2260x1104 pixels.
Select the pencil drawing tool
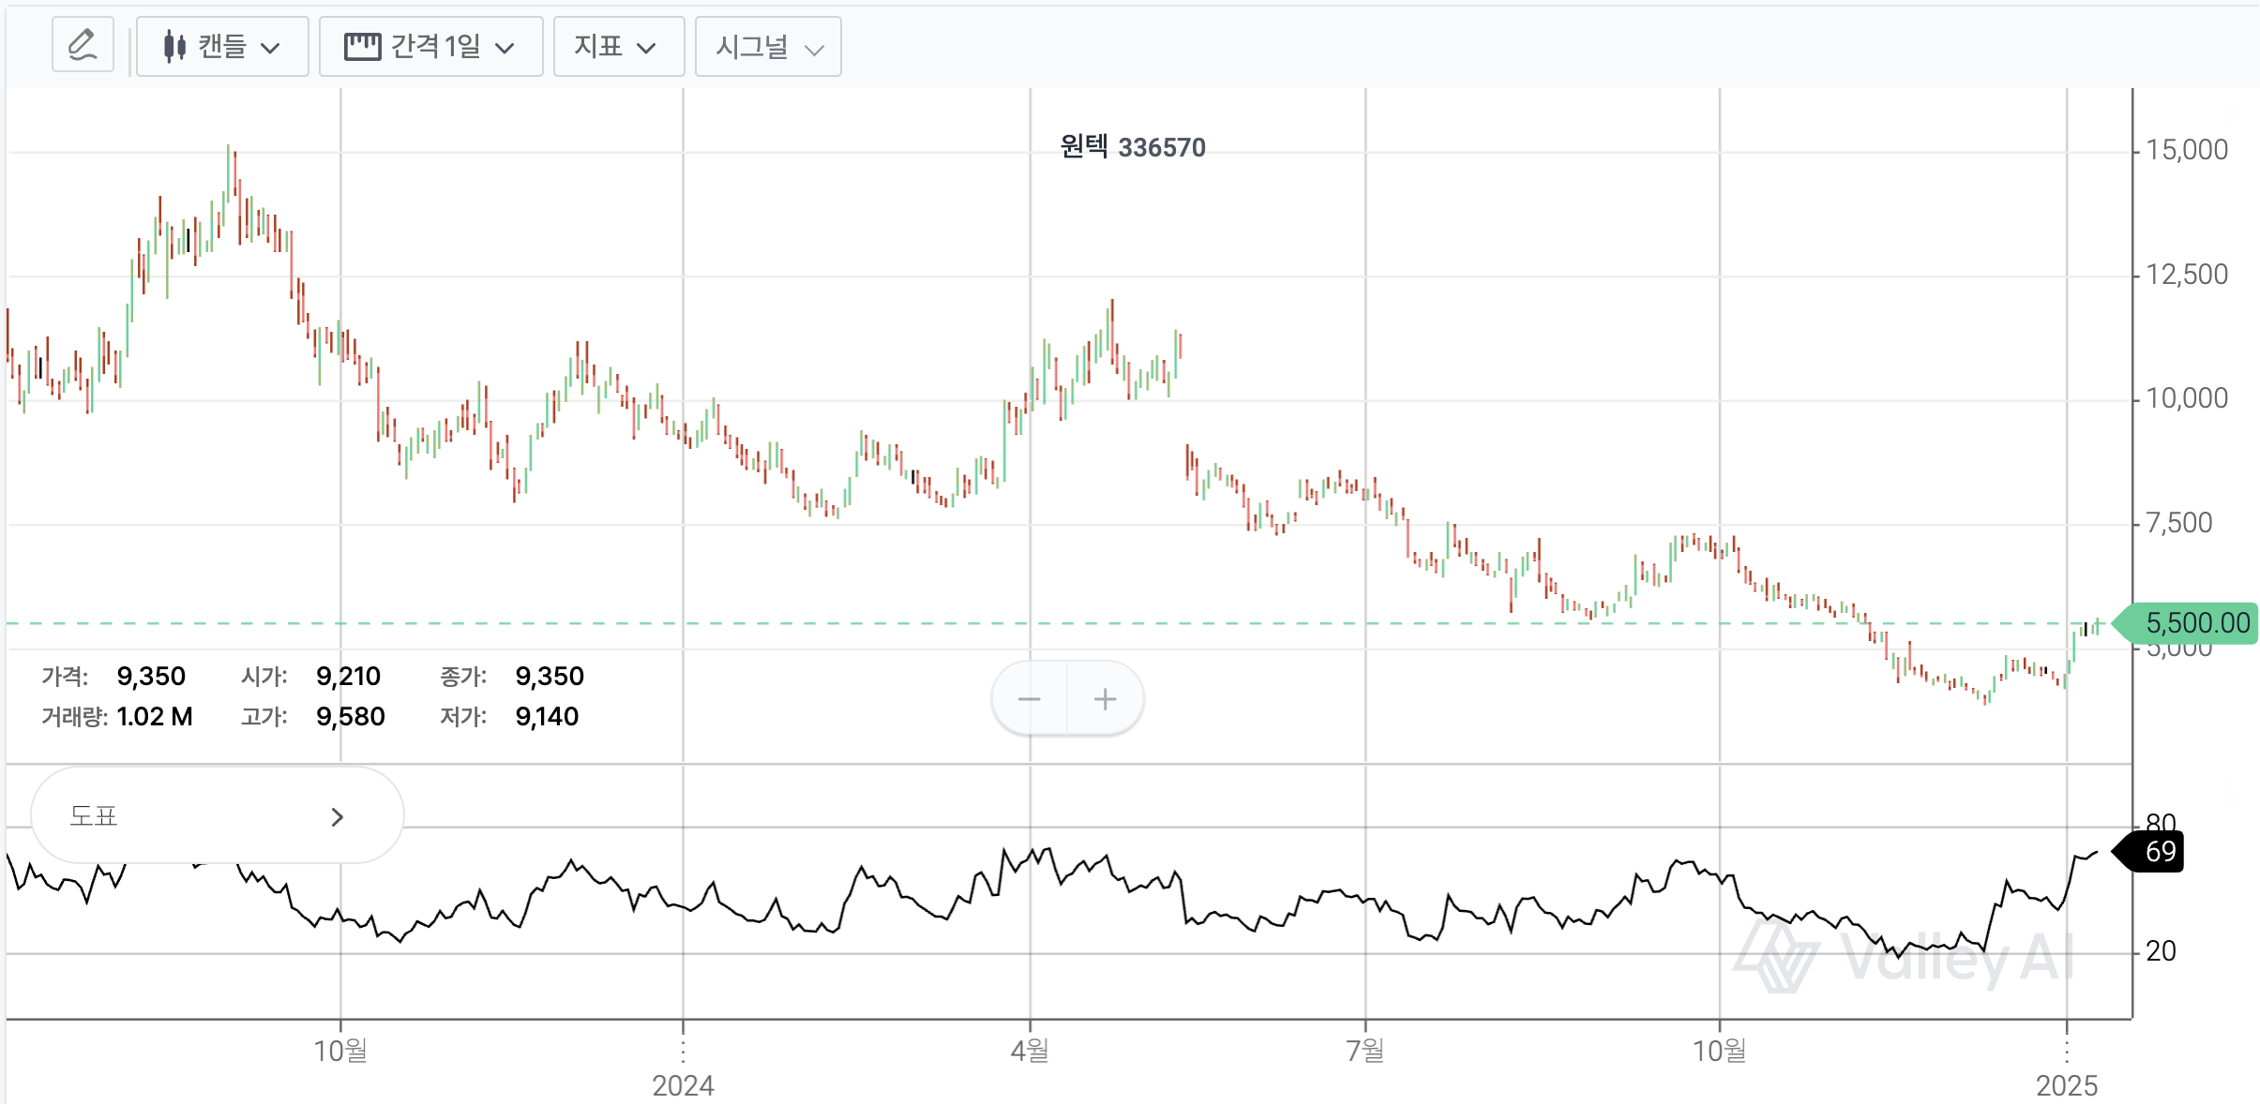click(x=83, y=45)
